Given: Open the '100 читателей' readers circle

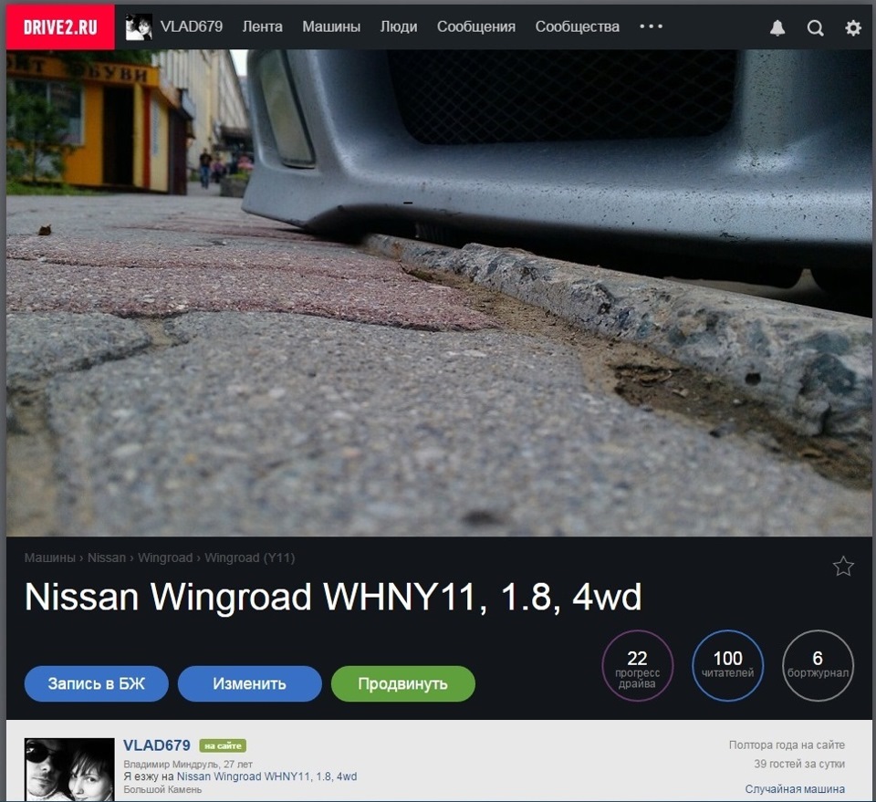Looking at the screenshot, I should (x=727, y=666).
